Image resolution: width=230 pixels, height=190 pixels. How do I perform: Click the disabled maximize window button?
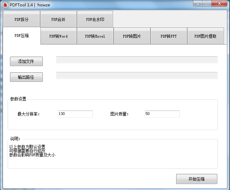(x=207, y=4)
